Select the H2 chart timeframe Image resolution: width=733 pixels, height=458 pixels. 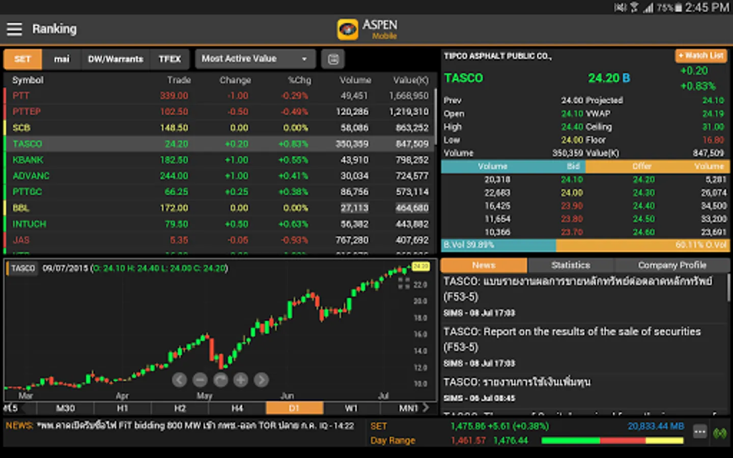(x=180, y=408)
